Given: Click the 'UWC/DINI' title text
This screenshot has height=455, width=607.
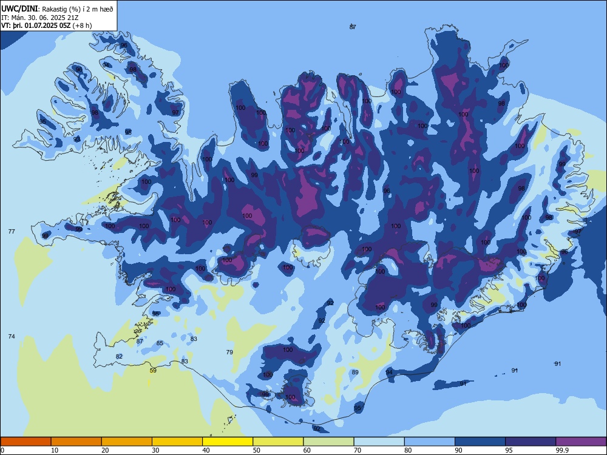Looking at the screenshot, I should (19, 8).
